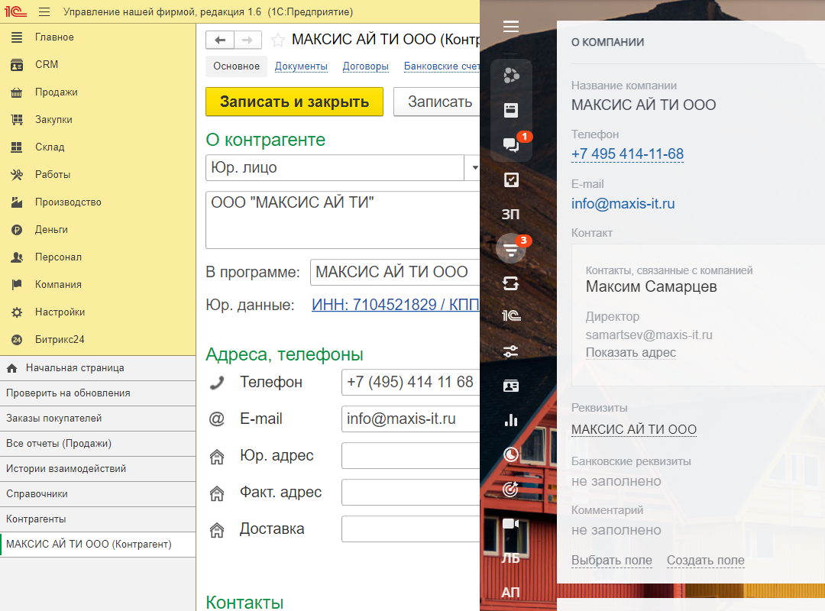825x611 pixels.
Task: Click Показать адрес link
Action: coord(631,353)
